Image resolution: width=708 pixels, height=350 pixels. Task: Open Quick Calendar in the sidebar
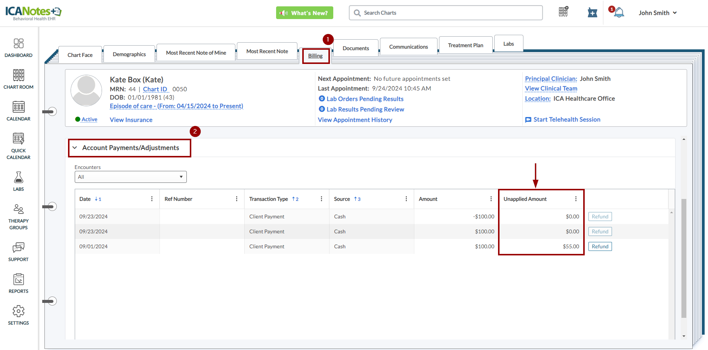pos(18,146)
